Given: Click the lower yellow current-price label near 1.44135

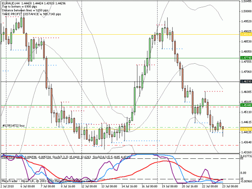Looking at the screenshot, I should tap(246, 129).
